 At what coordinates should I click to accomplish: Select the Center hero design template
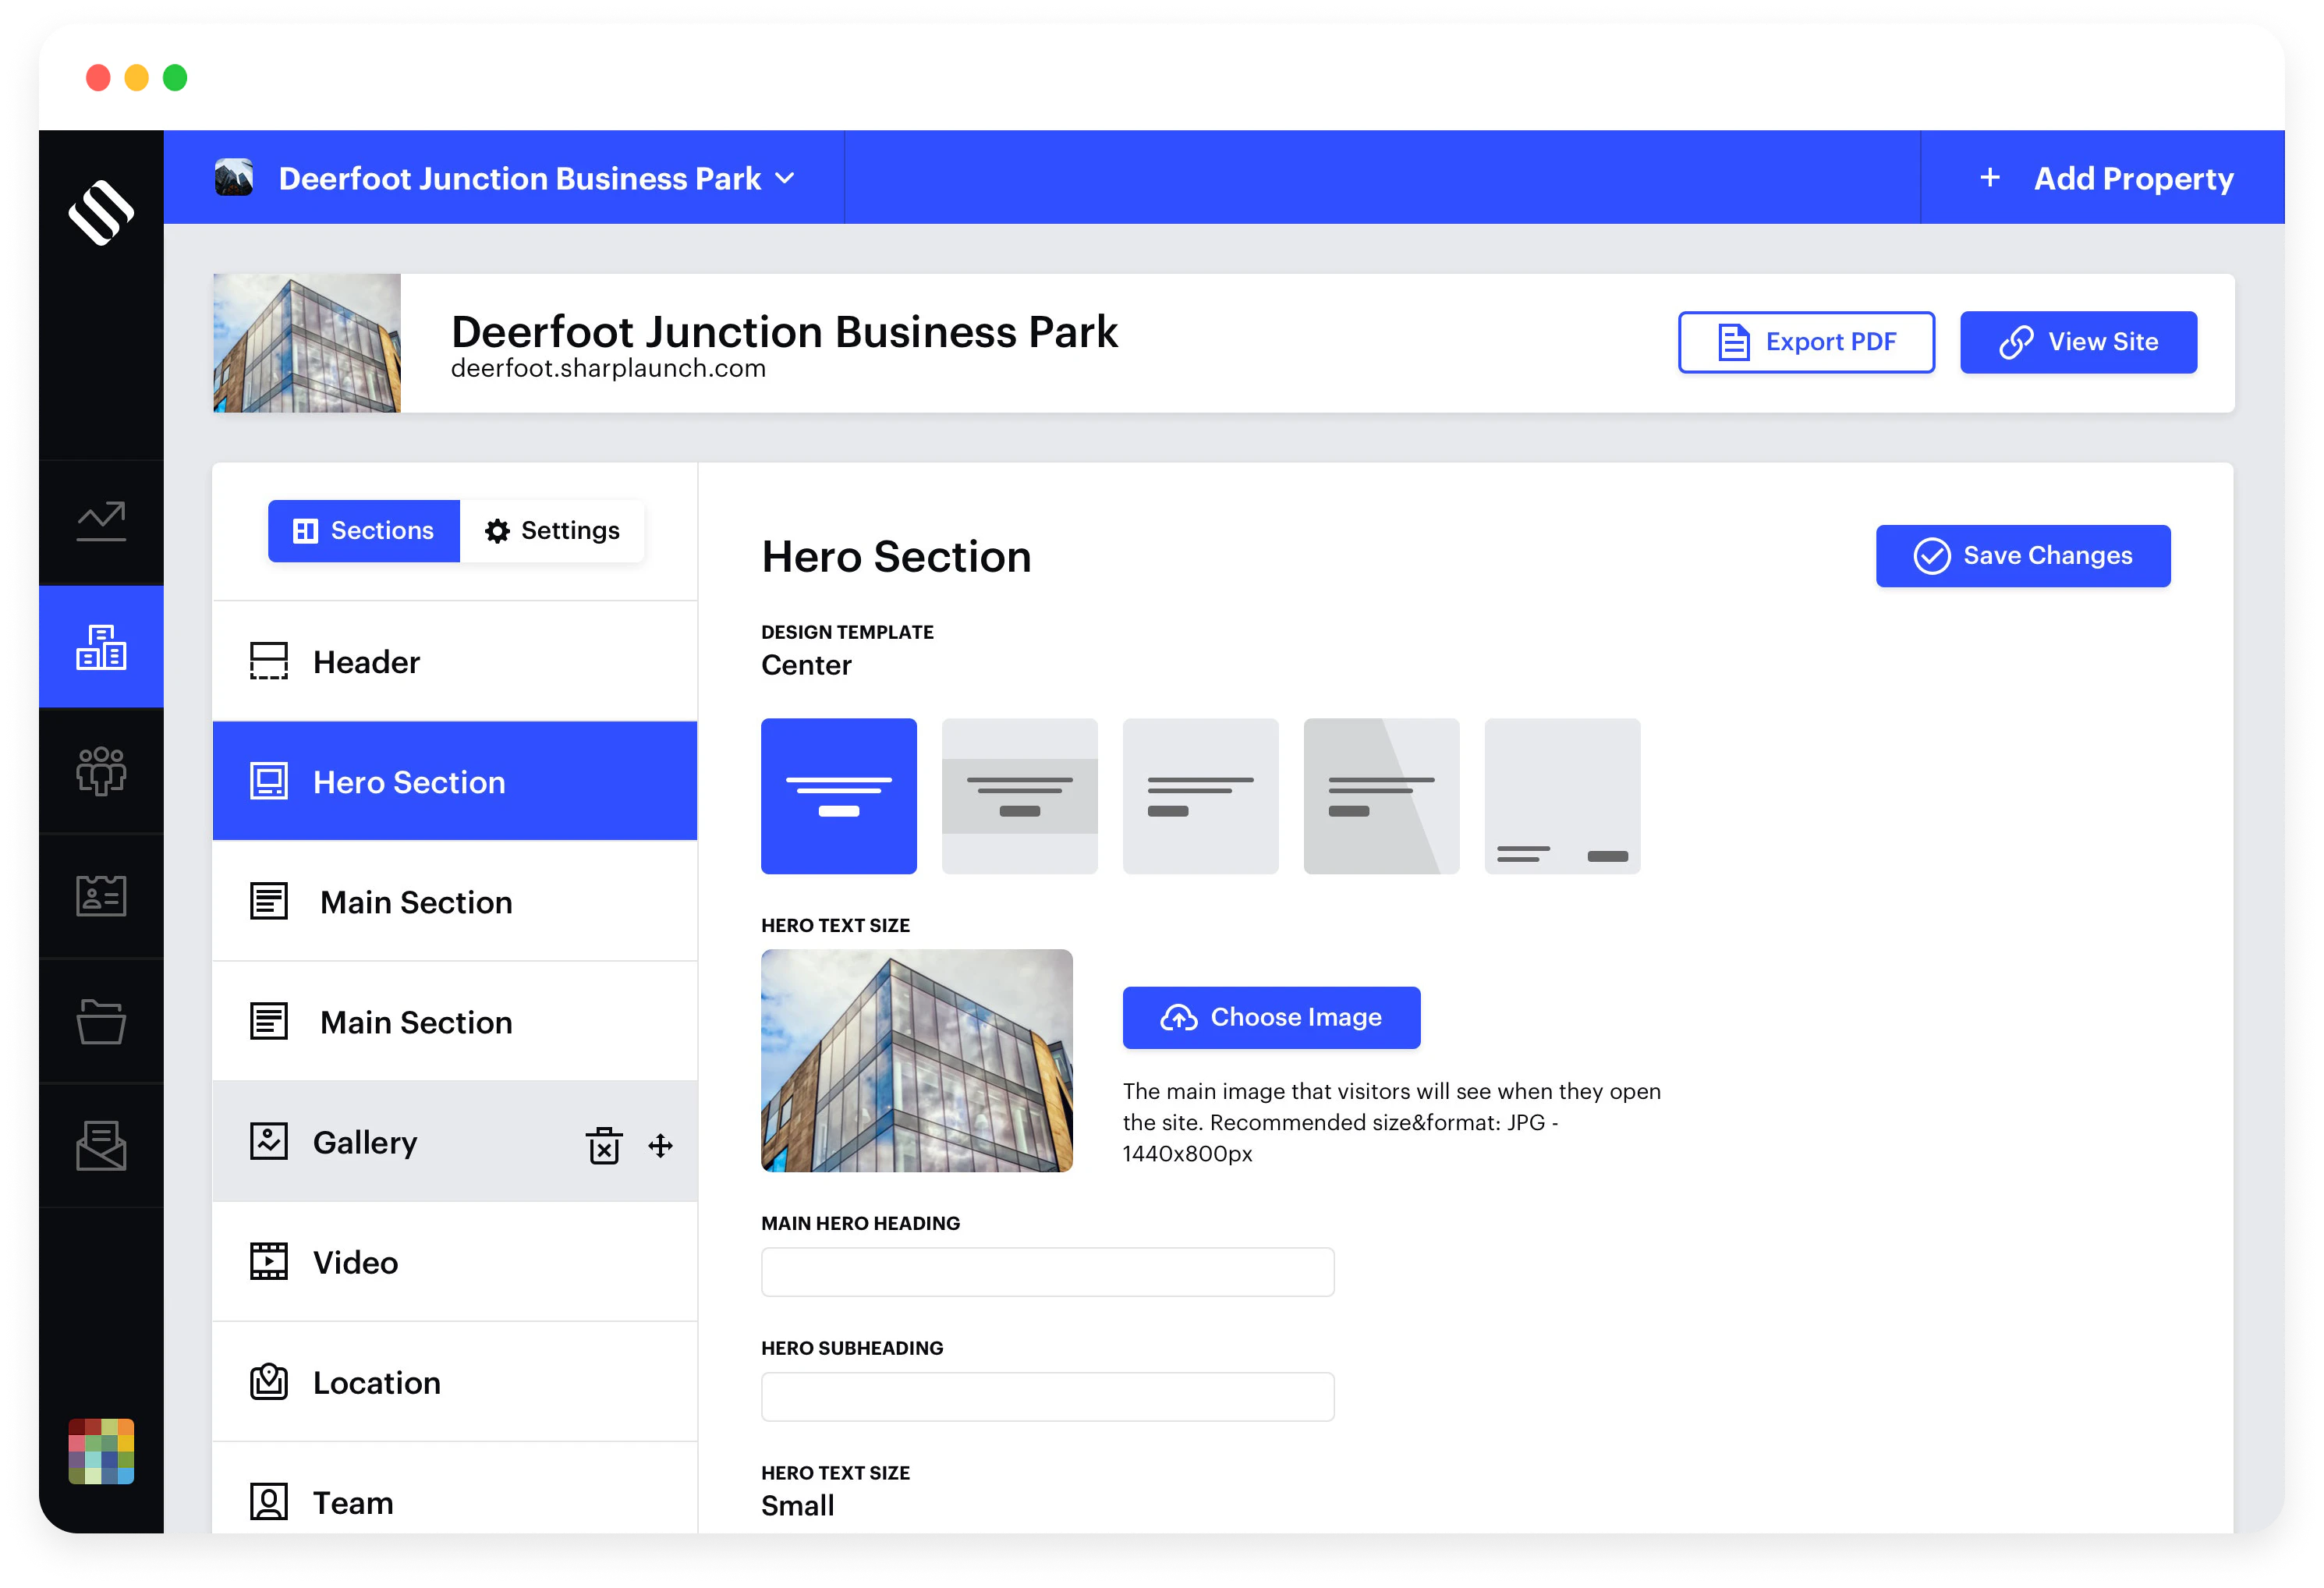coord(838,796)
